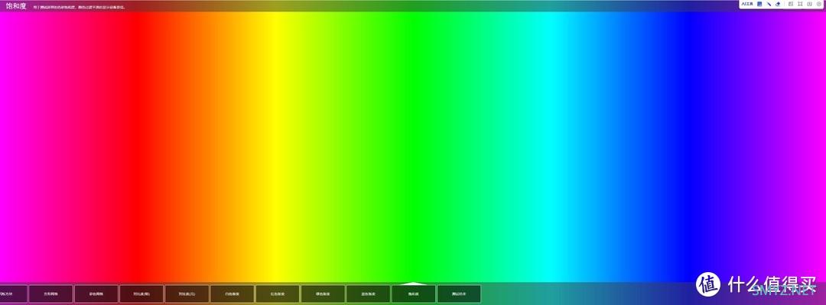Select the 蓝色渐变 gradient test

coord(368,294)
